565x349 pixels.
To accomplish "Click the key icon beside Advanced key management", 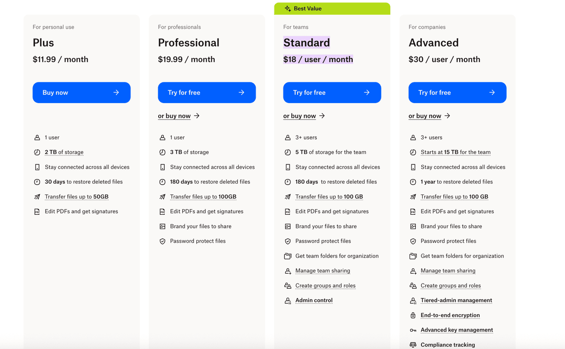I will click(413, 330).
